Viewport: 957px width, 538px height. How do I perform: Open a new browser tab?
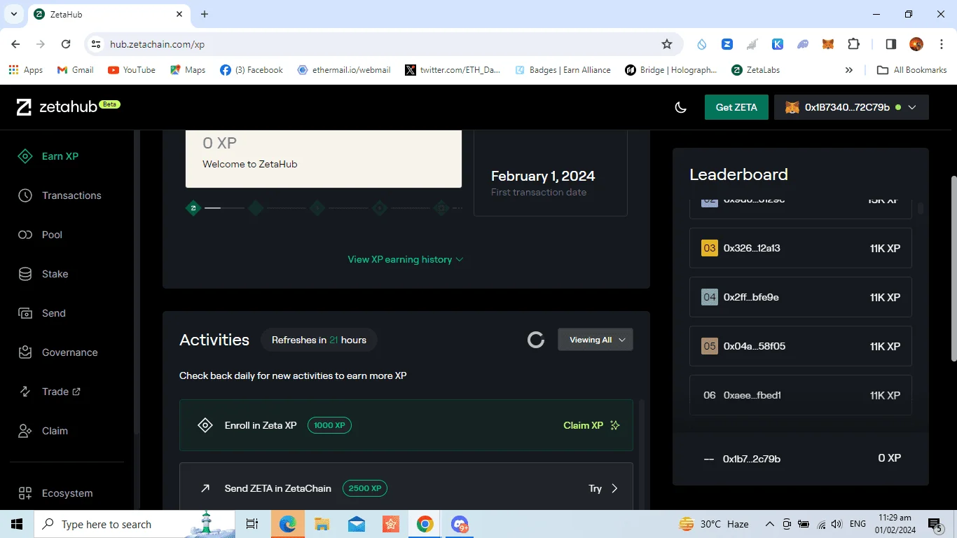point(205,14)
